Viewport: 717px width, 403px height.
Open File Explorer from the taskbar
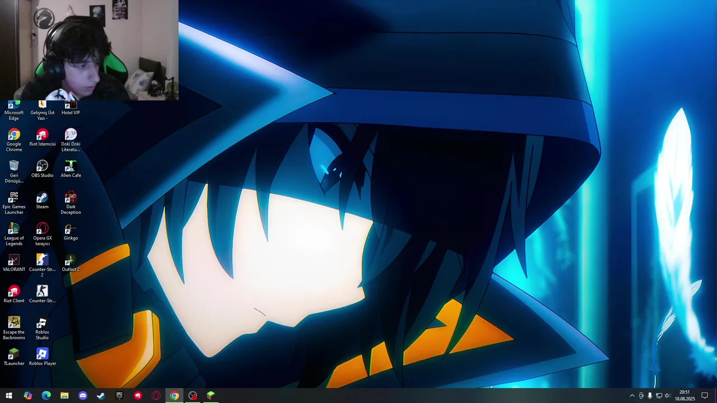click(x=64, y=396)
